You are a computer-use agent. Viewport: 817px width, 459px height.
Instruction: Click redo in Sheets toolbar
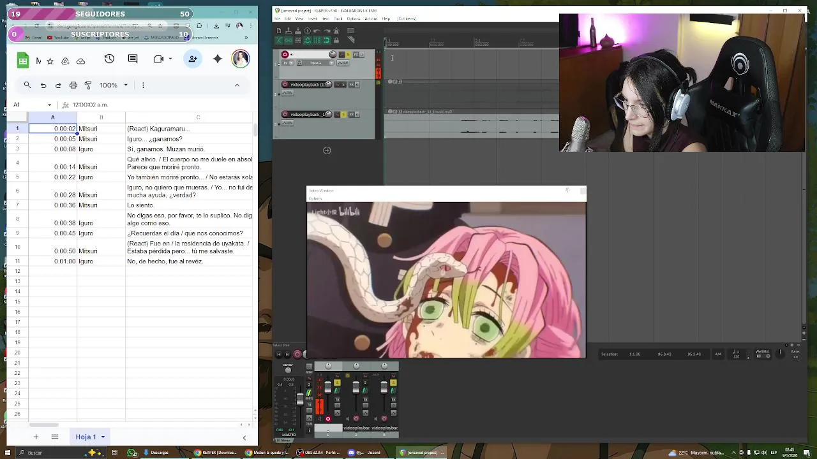(x=58, y=85)
